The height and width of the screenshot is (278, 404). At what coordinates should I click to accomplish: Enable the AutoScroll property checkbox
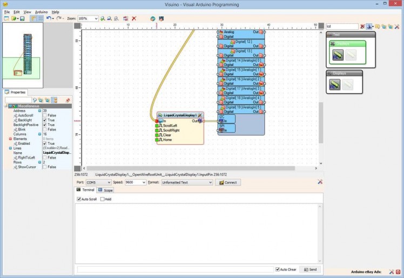pos(45,116)
